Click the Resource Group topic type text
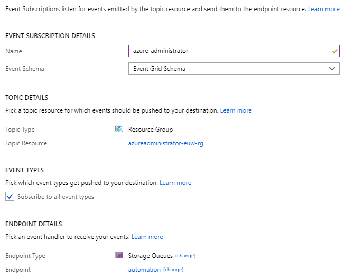Image resolution: width=345 pixels, height=277 pixels. coord(151,130)
